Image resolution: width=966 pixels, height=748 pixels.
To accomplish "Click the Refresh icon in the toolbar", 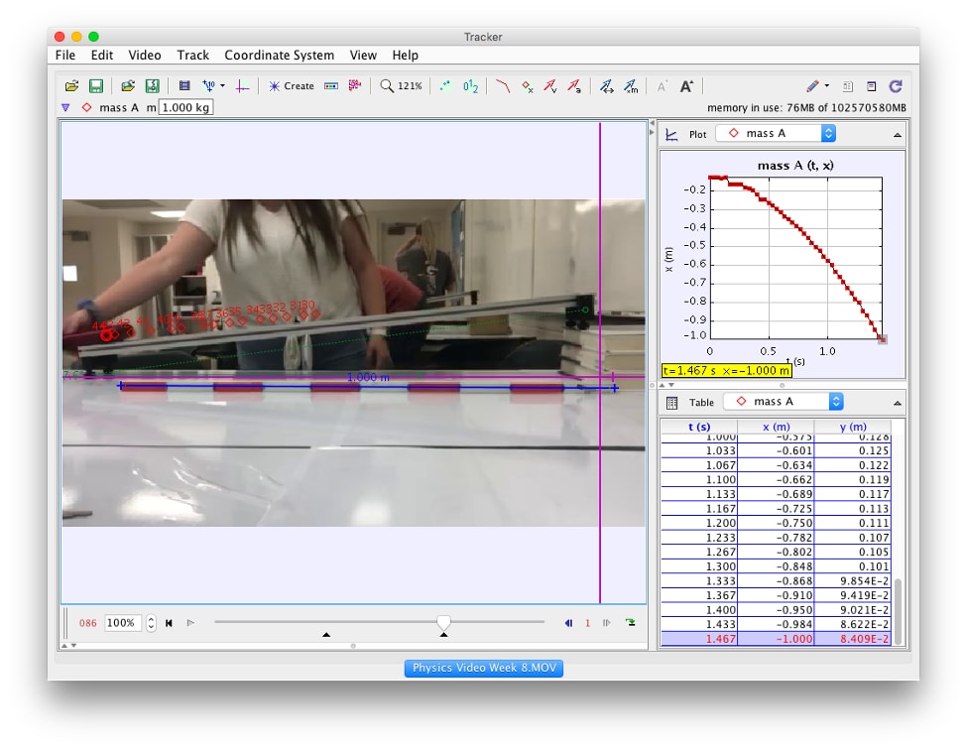I will 896,86.
